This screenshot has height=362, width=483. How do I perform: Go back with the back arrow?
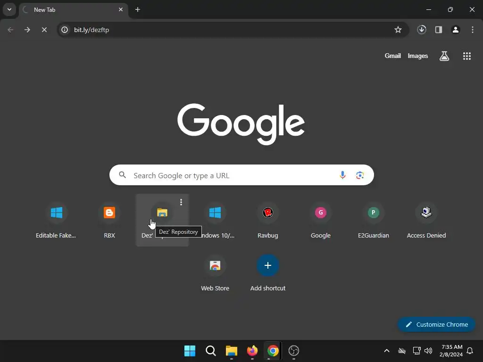10,30
